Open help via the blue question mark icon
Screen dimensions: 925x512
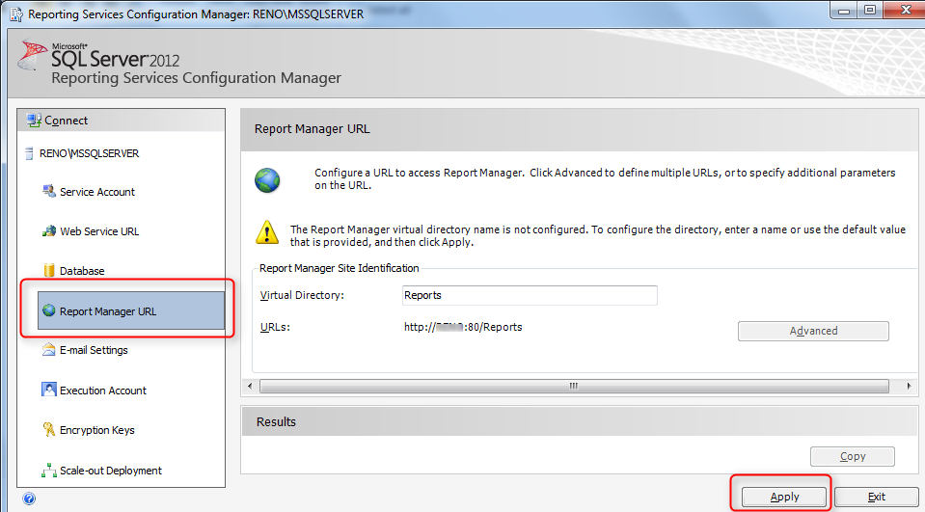(29, 499)
